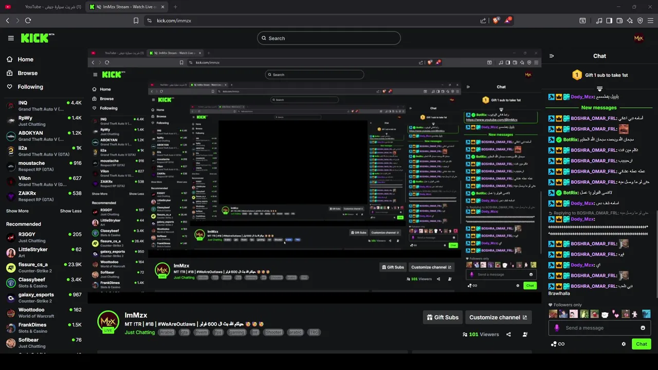The height and width of the screenshot is (370, 658).
Task: Click the Customize channel button
Action: pos(498,317)
